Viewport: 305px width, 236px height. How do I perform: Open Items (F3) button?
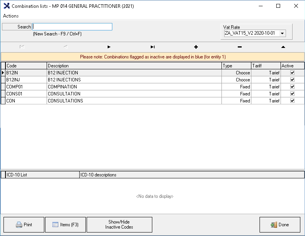(65, 225)
